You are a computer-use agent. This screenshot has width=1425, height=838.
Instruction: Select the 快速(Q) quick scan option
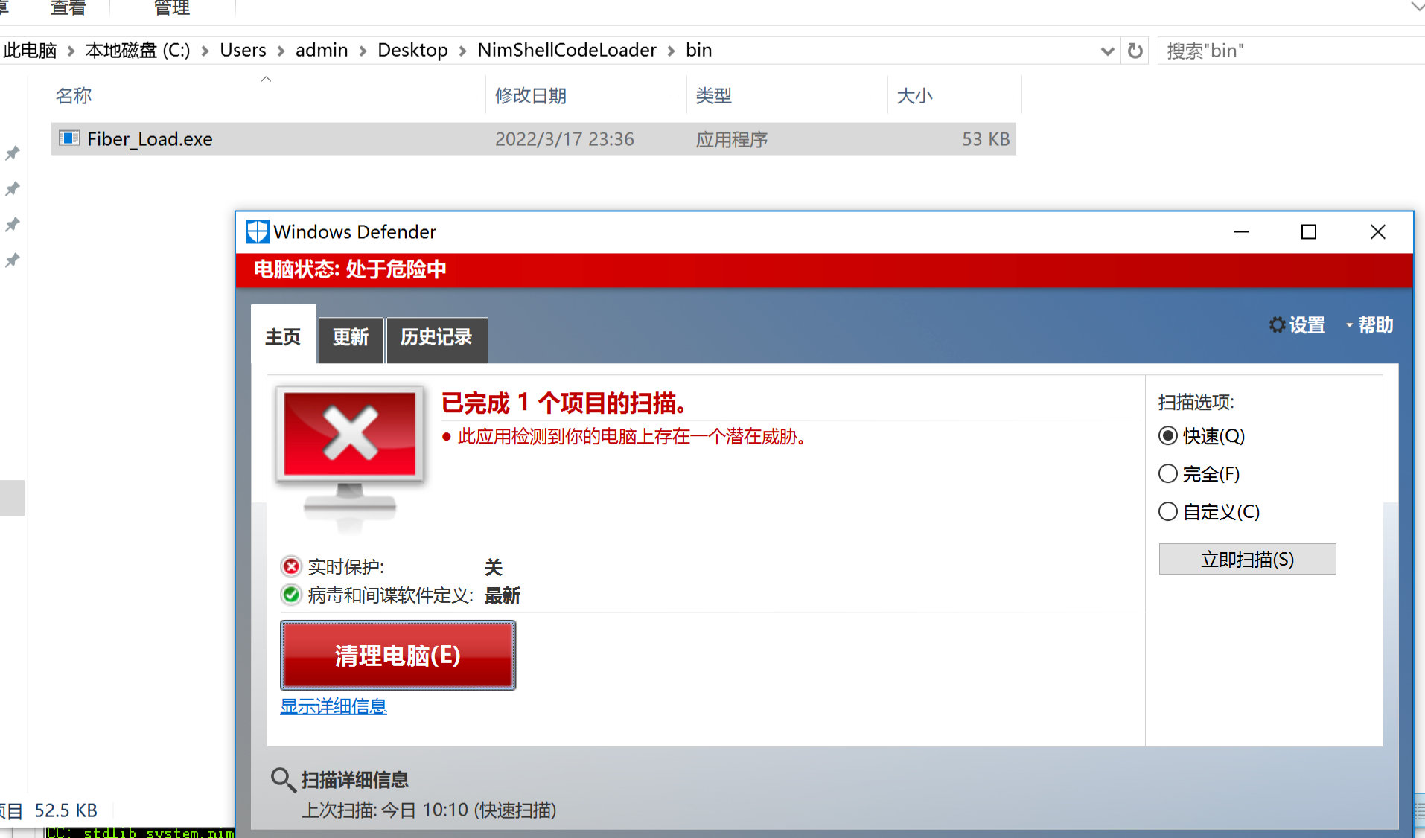tap(1167, 435)
